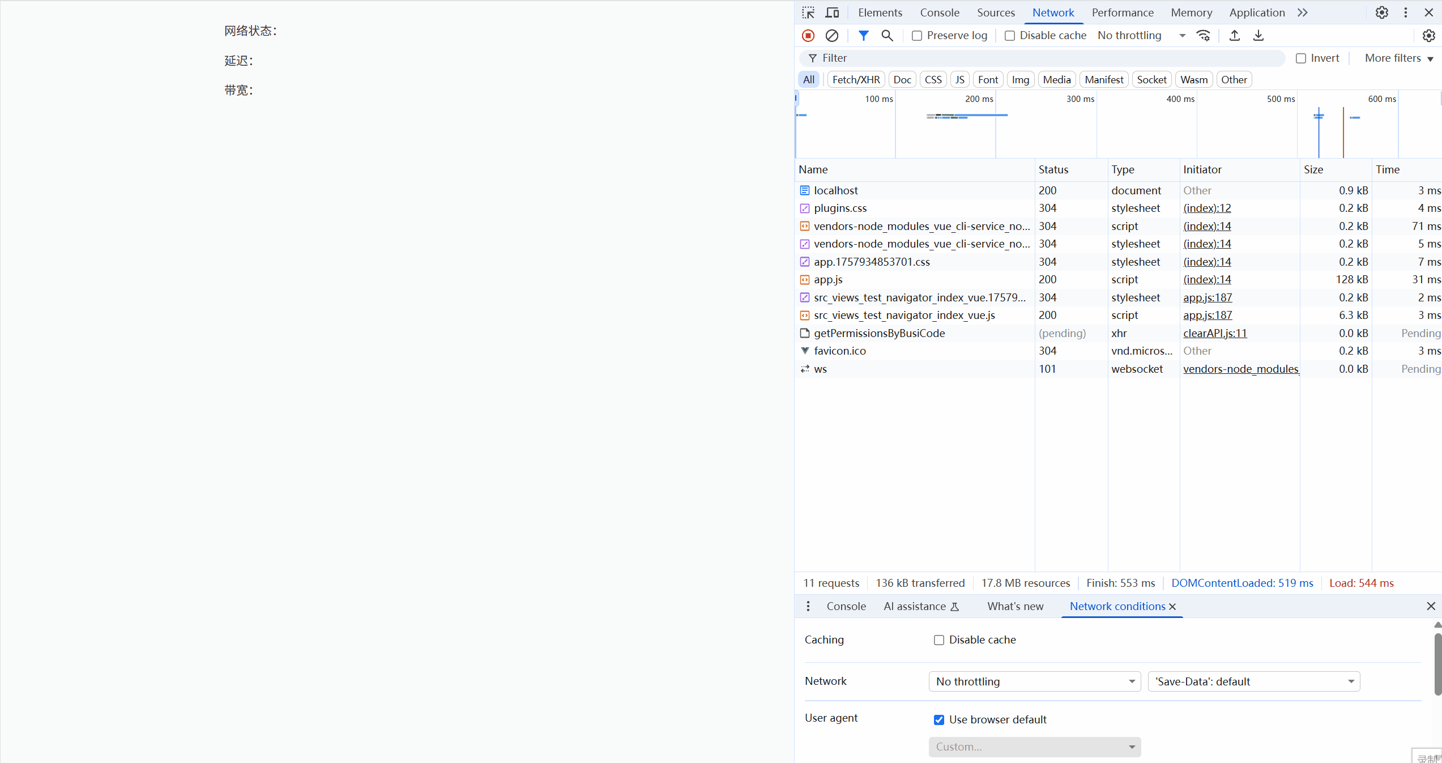
Task: Open the Performance tab
Action: pos(1122,12)
